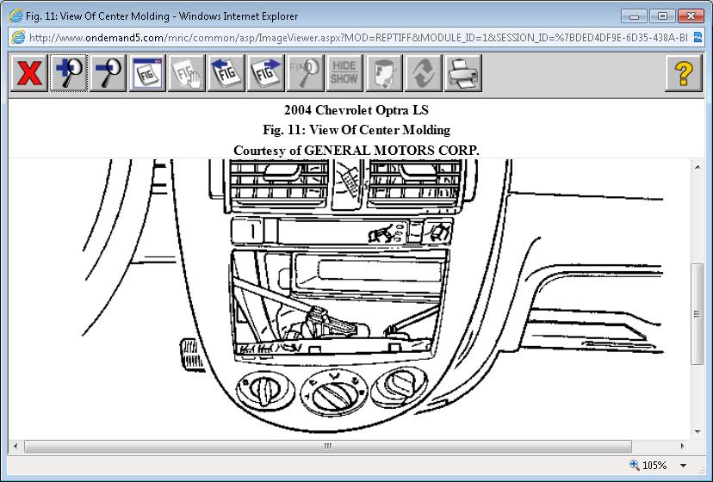
Task: Zoom in with the plus magnifier tool
Action: click(68, 74)
